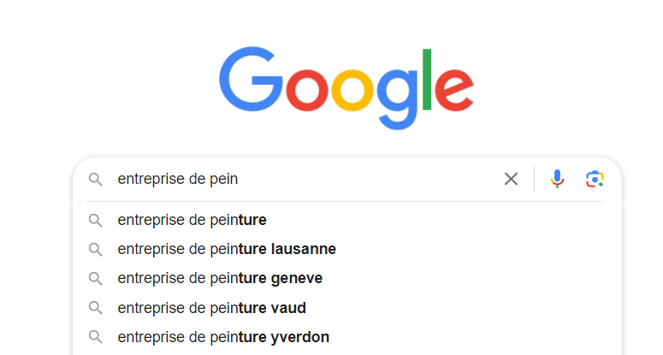Select "entreprise de peinture vaud" suggestion
Screen dimensions: 663x355
click(211, 308)
